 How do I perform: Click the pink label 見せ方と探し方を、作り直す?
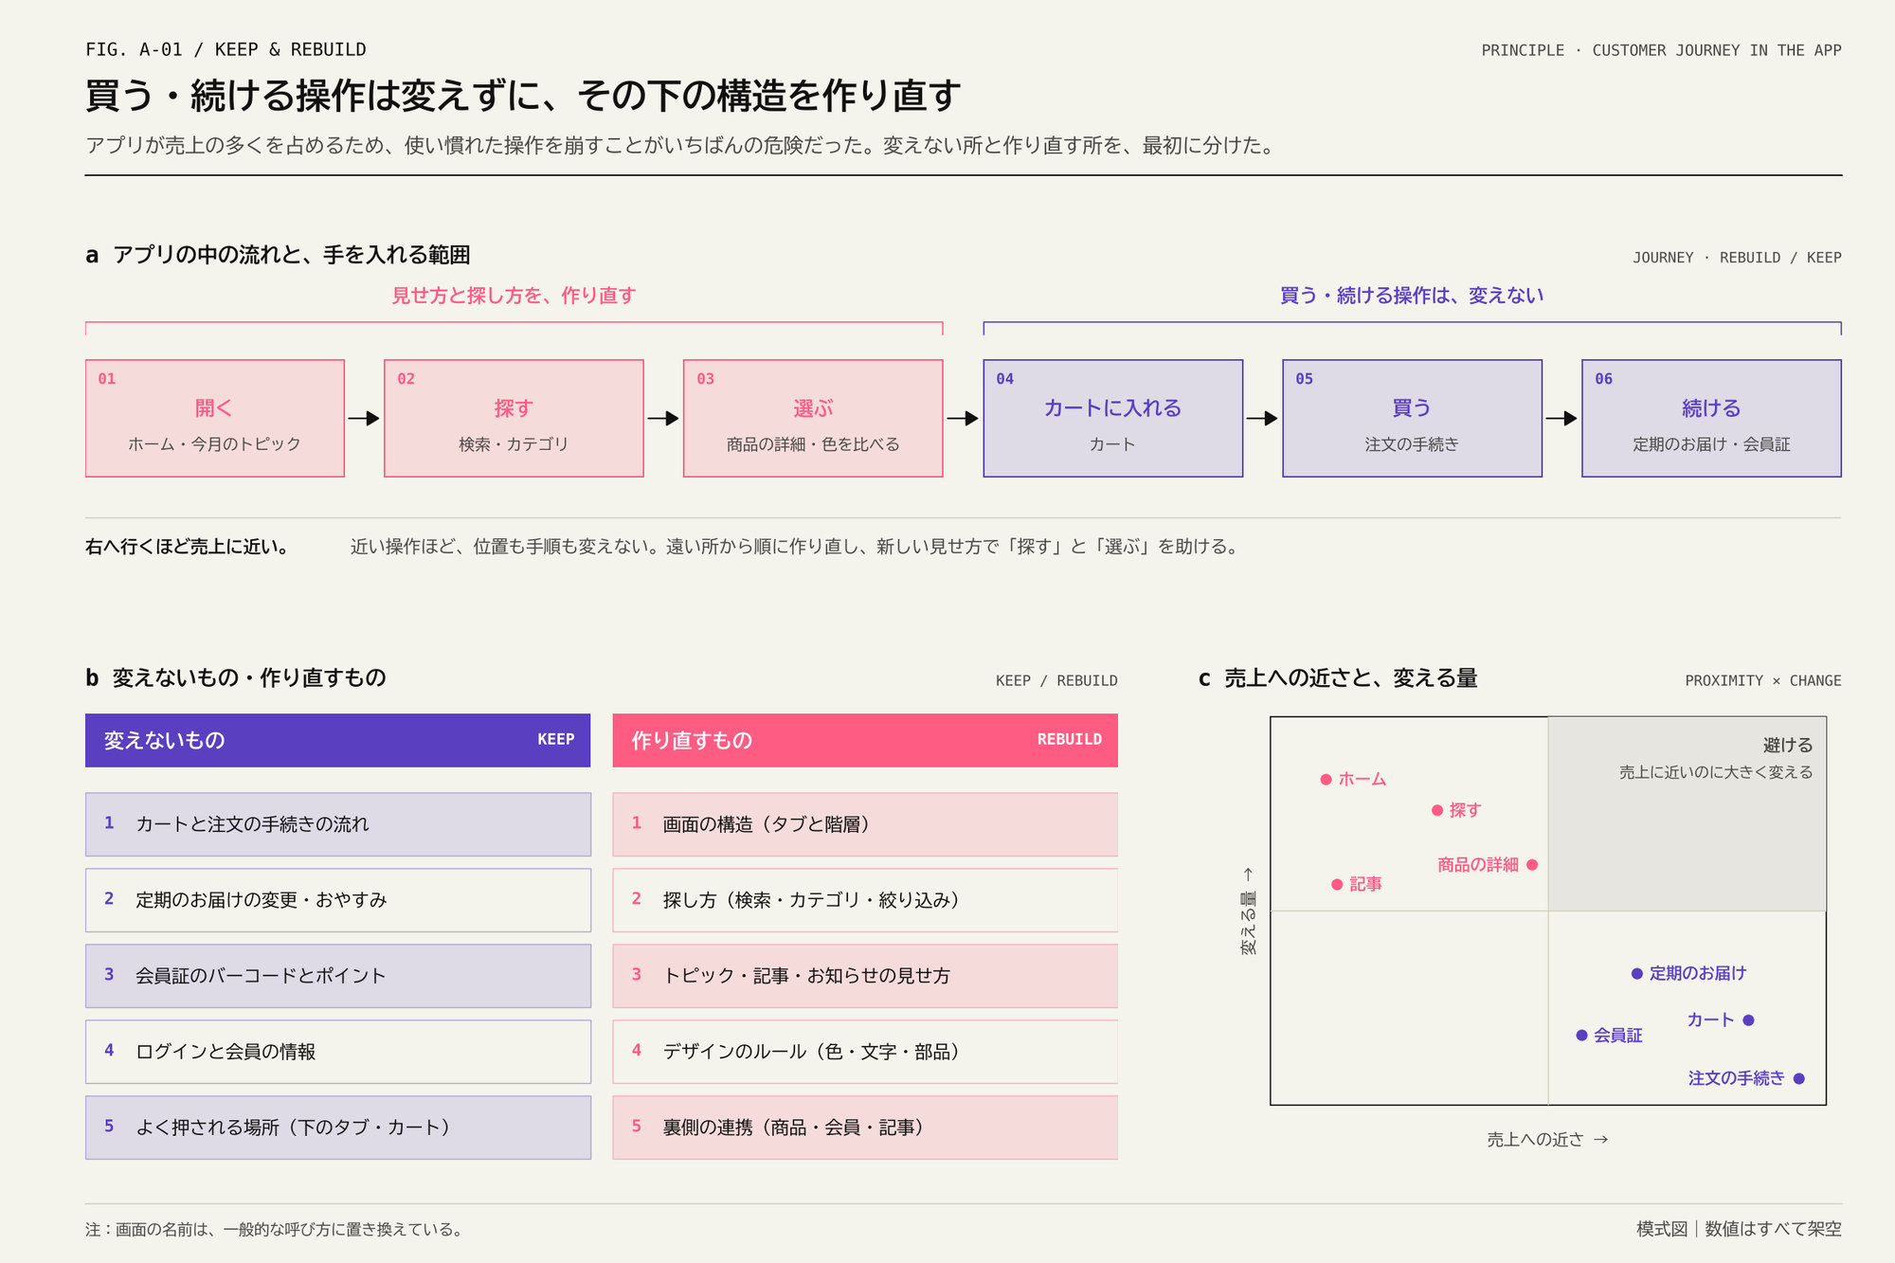pos(514,296)
